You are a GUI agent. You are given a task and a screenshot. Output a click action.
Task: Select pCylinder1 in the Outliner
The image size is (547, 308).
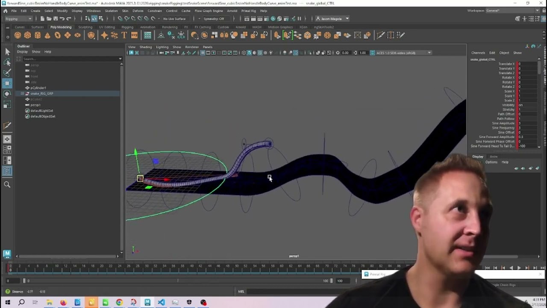[38, 88]
